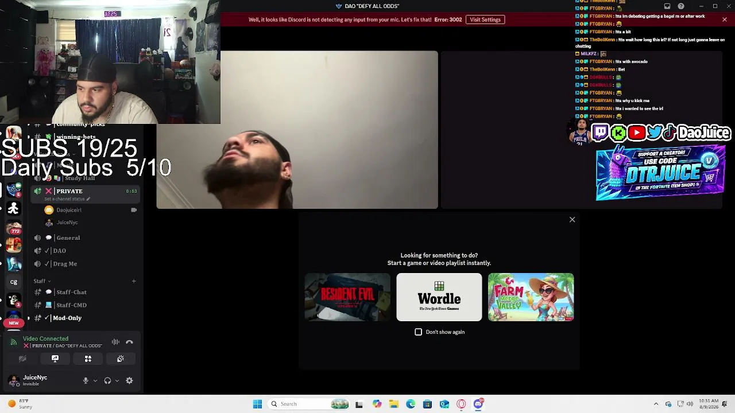Open the cg server icon
The width and height of the screenshot is (735, 413).
click(x=14, y=282)
